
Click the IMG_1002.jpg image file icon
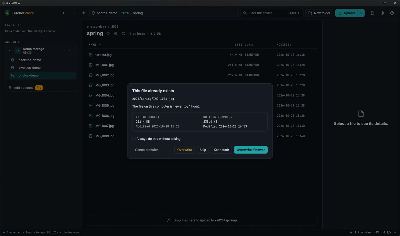[91, 75]
